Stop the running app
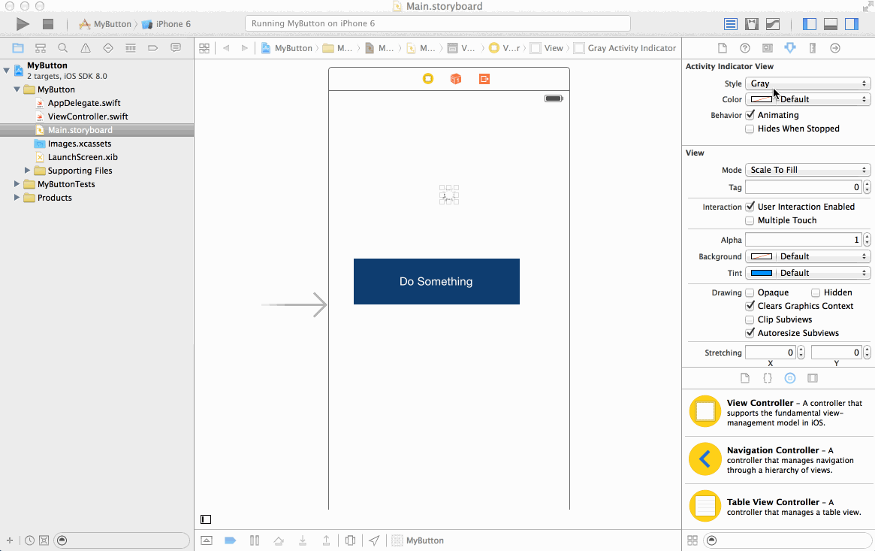The height and width of the screenshot is (551, 875). point(48,24)
